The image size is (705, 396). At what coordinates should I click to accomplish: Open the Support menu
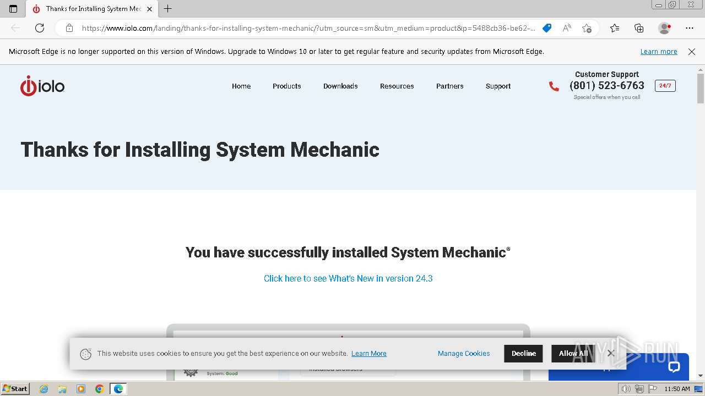click(498, 86)
